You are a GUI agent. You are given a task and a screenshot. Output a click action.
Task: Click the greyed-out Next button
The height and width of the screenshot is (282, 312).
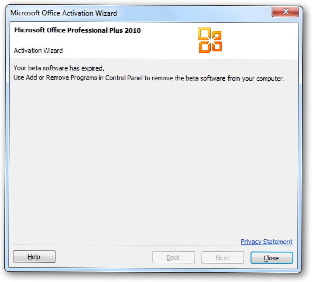tap(222, 258)
